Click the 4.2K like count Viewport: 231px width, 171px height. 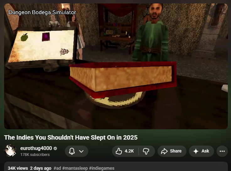coord(129,151)
